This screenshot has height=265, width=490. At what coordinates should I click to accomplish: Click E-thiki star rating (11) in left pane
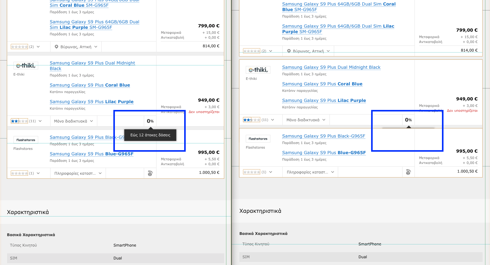point(19,121)
